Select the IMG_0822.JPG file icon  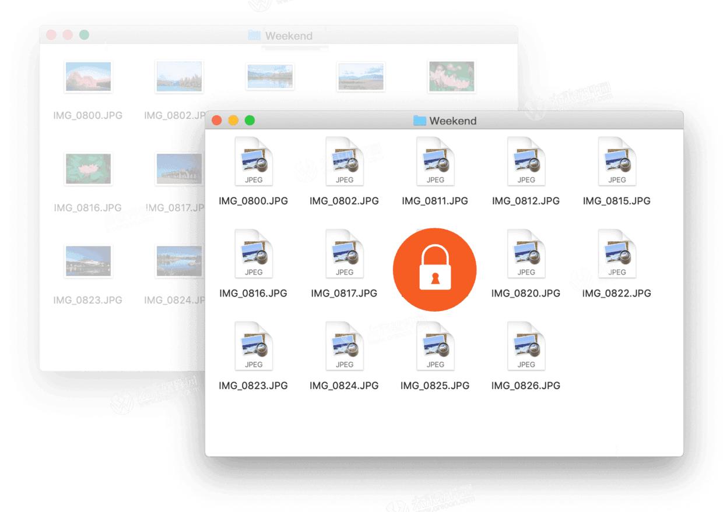pos(617,254)
